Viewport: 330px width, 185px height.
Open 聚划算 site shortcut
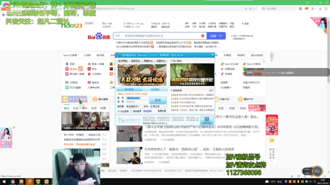click(x=75, y=74)
